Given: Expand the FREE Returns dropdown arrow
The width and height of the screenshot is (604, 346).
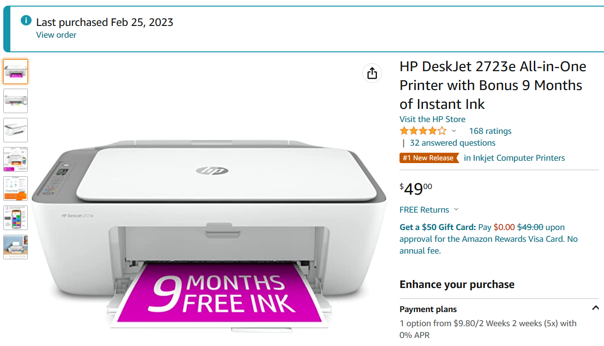Looking at the screenshot, I should 456,209.
